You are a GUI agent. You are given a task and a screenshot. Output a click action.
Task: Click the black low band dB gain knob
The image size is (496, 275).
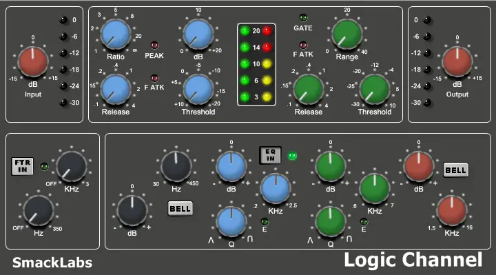pyautogui.click(x=132, y=211)
